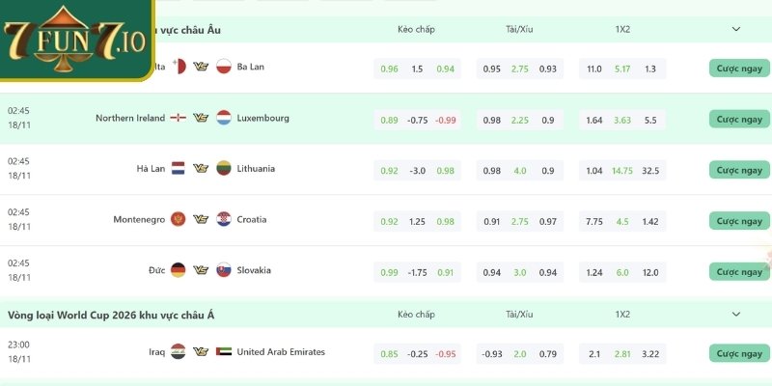The height and width of the screenshot is (386, 772).
Task: Click the Tài/Xỉu column header at the top
Action: [518, 29]
